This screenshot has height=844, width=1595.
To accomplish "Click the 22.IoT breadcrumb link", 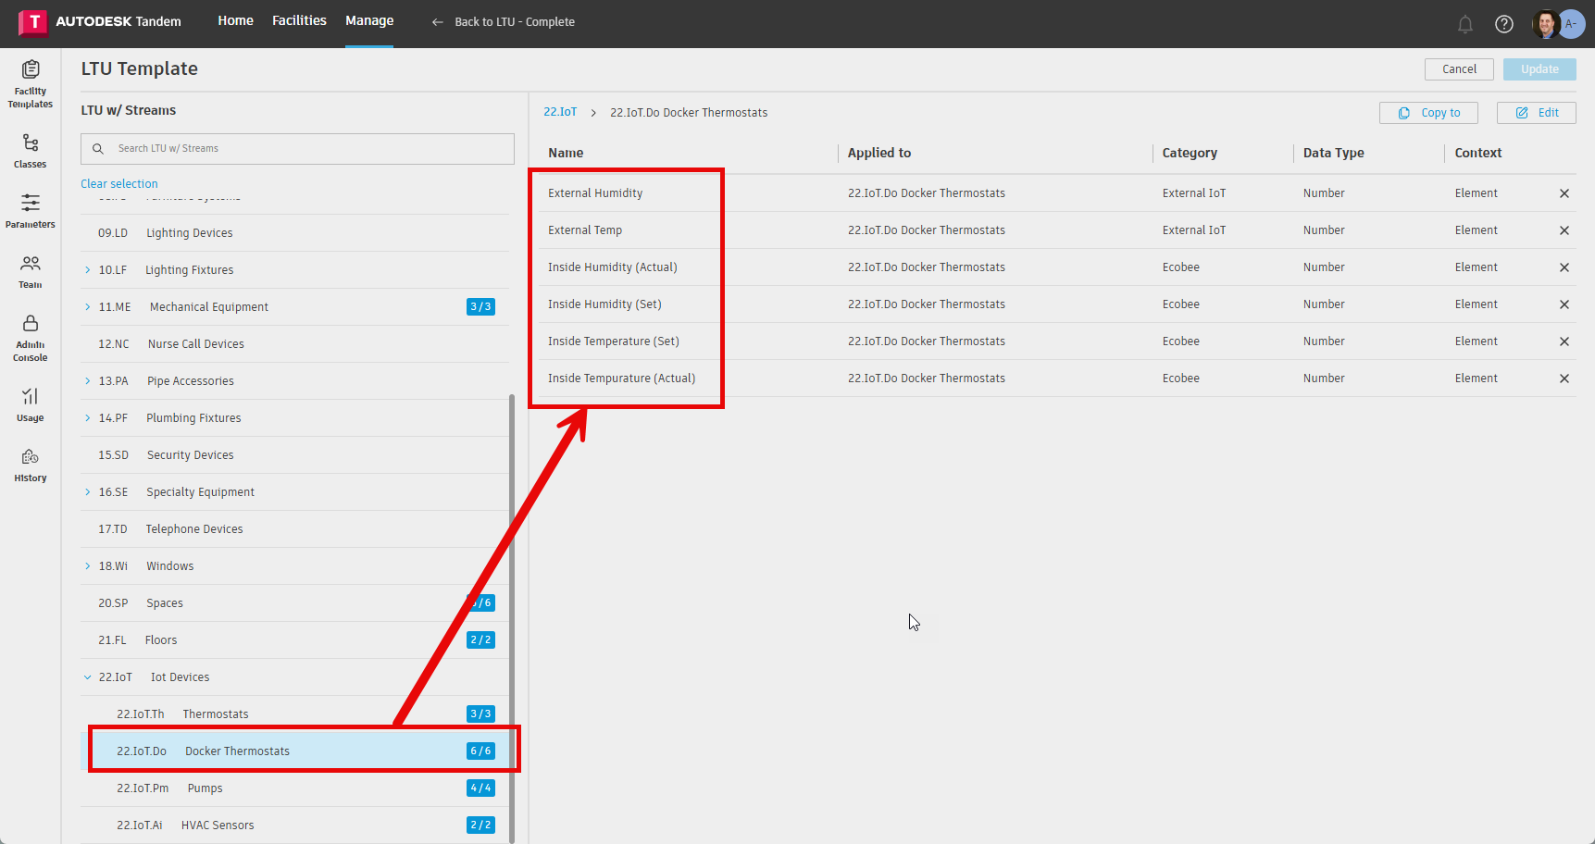I will (x=560, y=112).
